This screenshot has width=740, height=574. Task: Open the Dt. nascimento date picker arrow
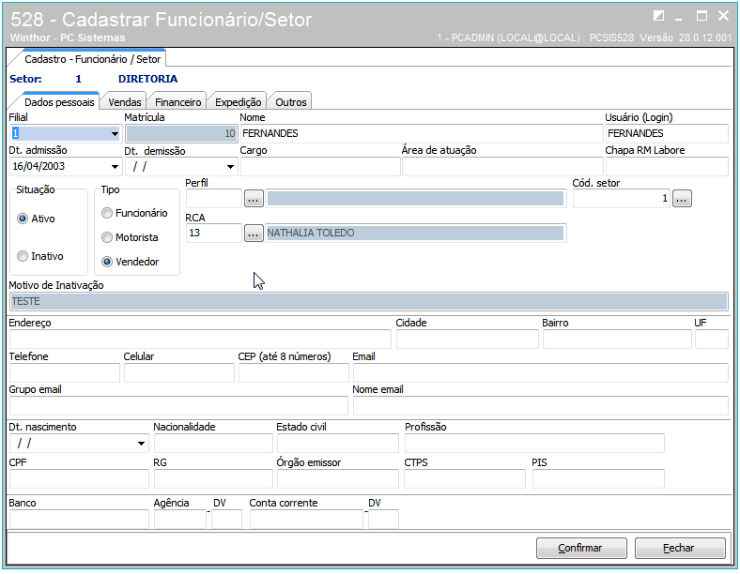click(x=141, y=444)
